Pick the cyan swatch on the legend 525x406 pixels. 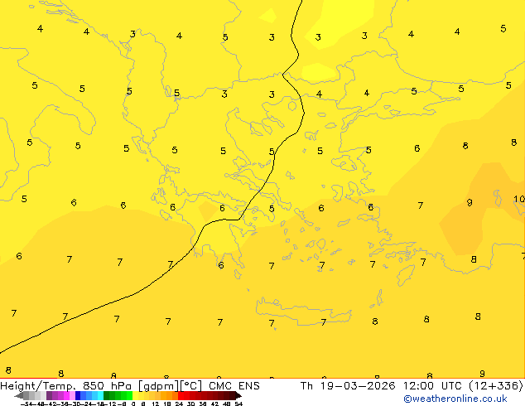coord(100,396)
